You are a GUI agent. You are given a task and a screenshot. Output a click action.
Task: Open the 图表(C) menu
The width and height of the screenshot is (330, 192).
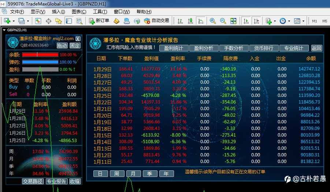[x=79, y=12]
